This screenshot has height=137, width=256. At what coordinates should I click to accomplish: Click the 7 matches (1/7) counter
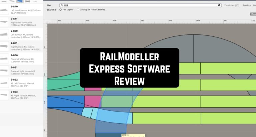pyautogui.click(x=232, y=5)
